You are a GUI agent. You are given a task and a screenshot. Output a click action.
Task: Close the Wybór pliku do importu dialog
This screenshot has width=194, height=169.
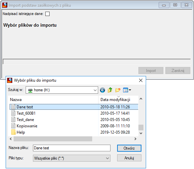point(141,80)
